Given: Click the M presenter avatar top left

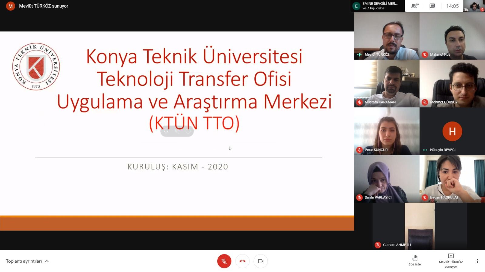Looking at the screenshot, I should (11, 6).
